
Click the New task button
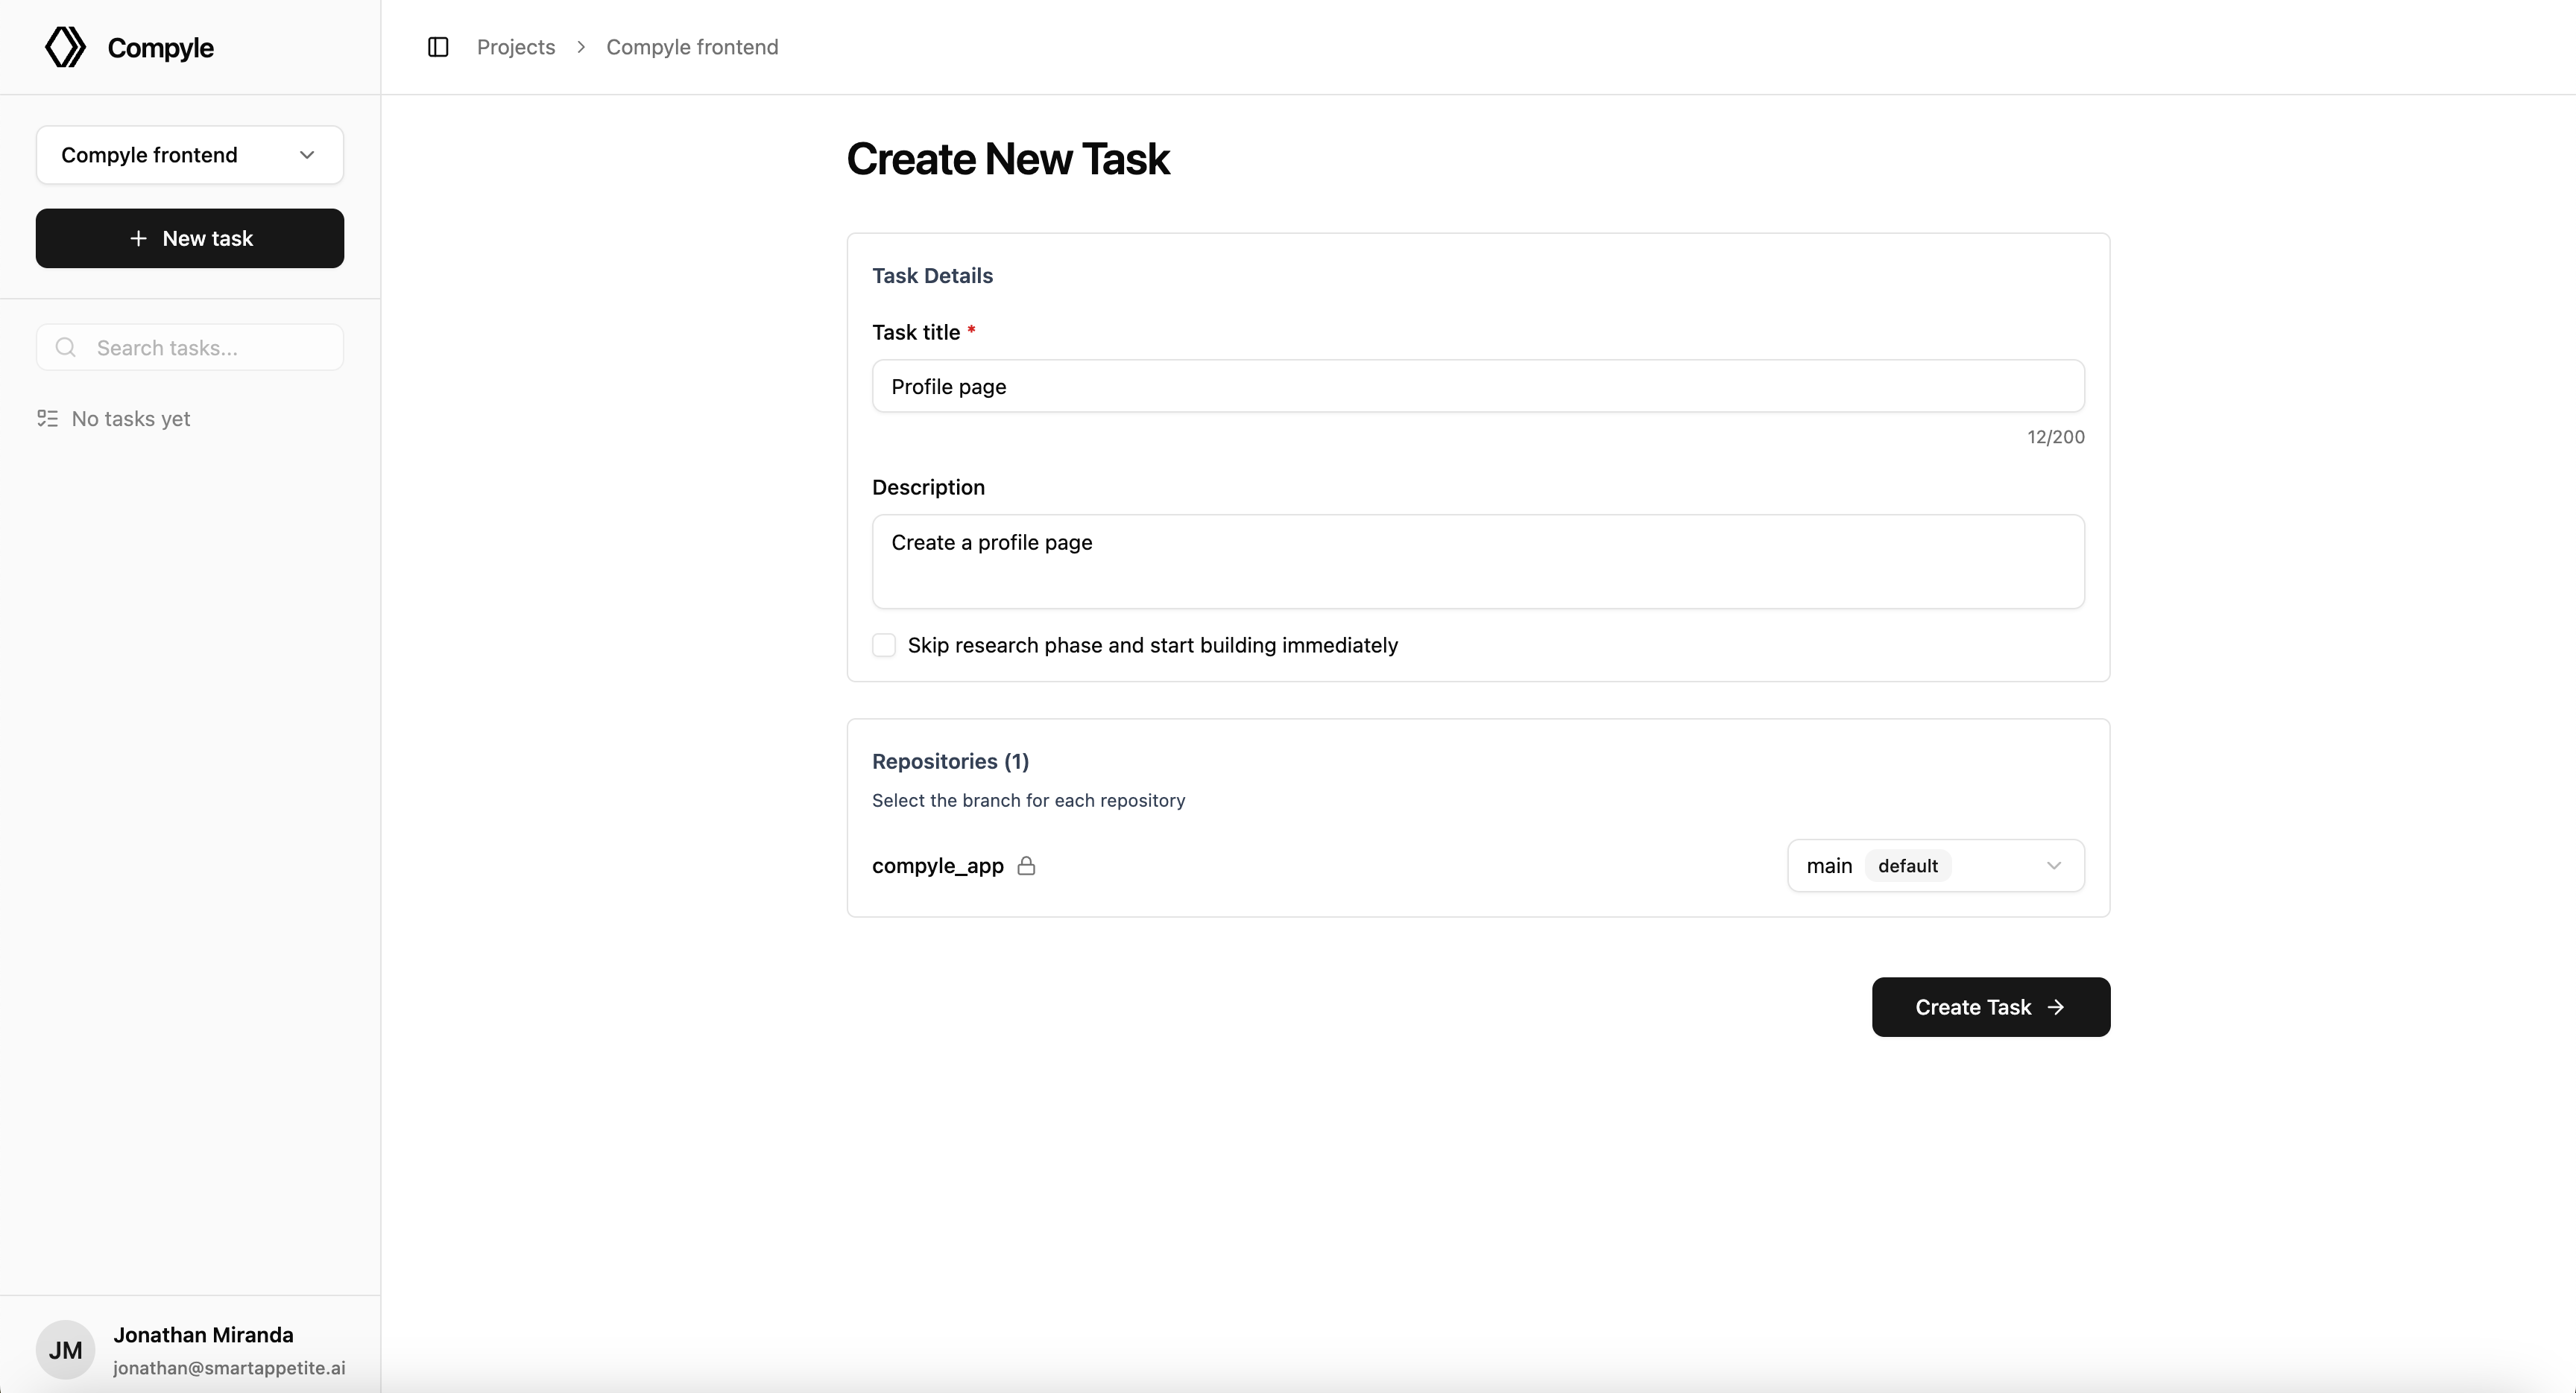click(190, 239)
